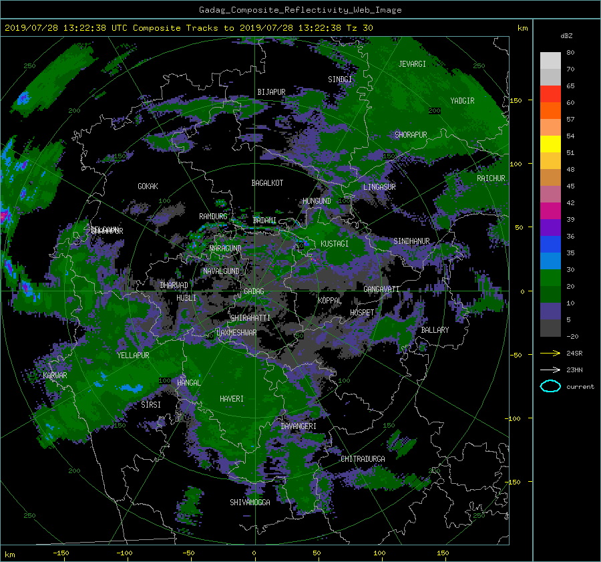Select the bright yellow 54 dBZ legend swatch
The image size is (601, 562).
coord(550,144)
